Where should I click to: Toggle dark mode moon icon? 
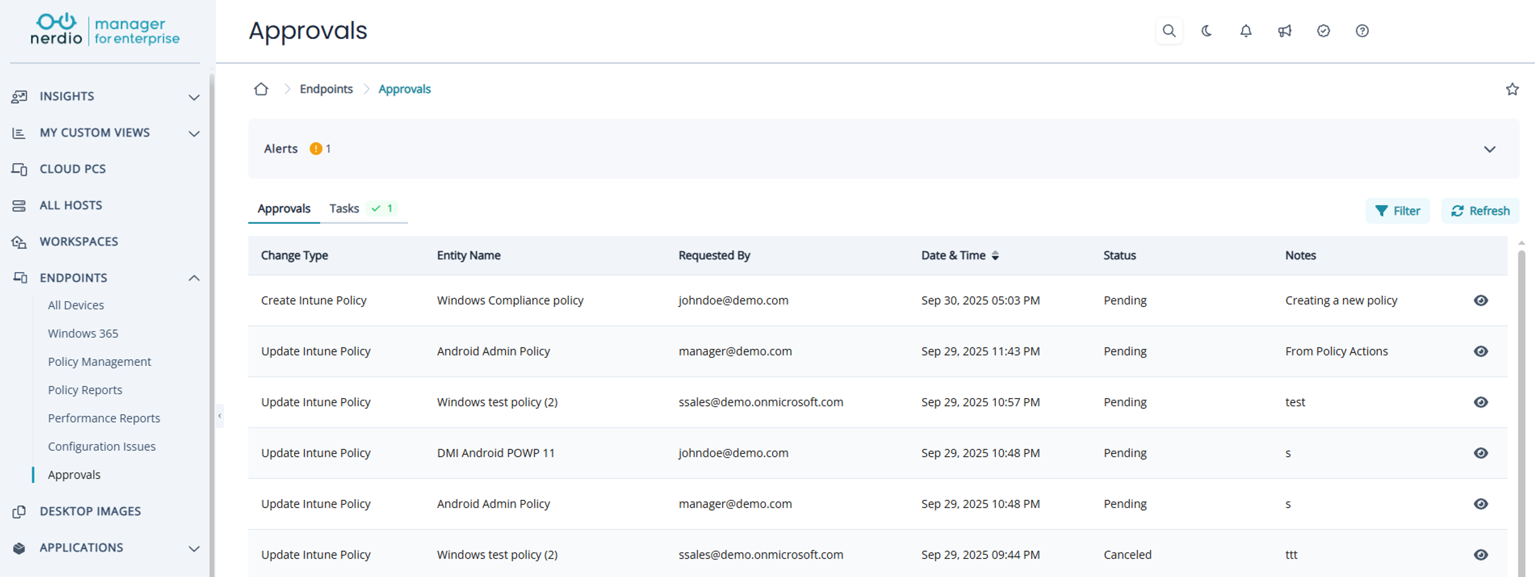pos(1207,31)
